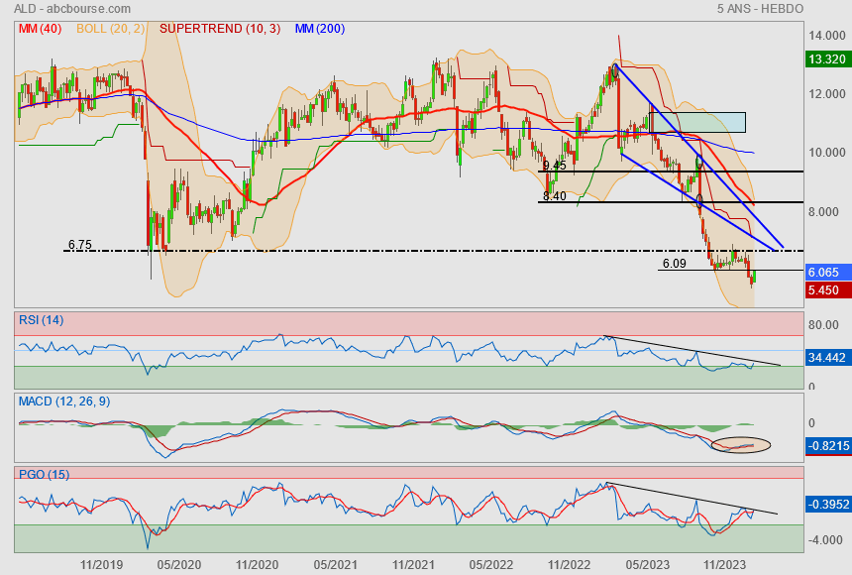The width and height of the screenshot is (852, 575).
Task: Click the 11/2023 date label
Action: [725, 565]
